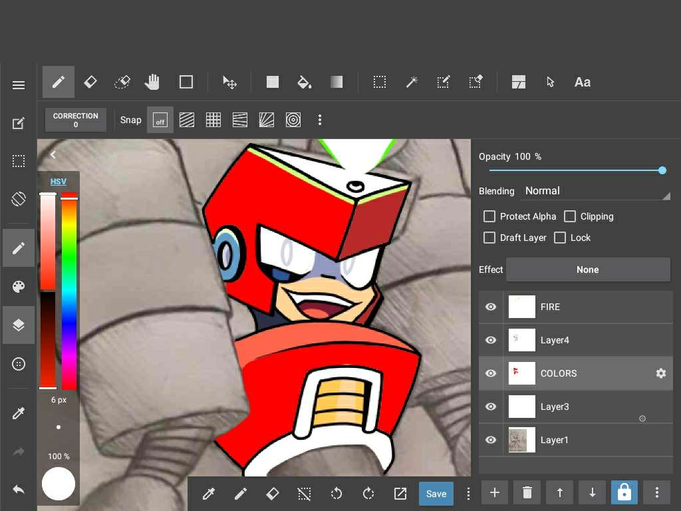Check the Lock checkbox
681x511 pixels.
560,238
